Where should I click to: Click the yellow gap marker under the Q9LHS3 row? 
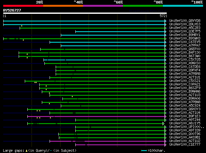pyautogui.click(x=22, y=26)
